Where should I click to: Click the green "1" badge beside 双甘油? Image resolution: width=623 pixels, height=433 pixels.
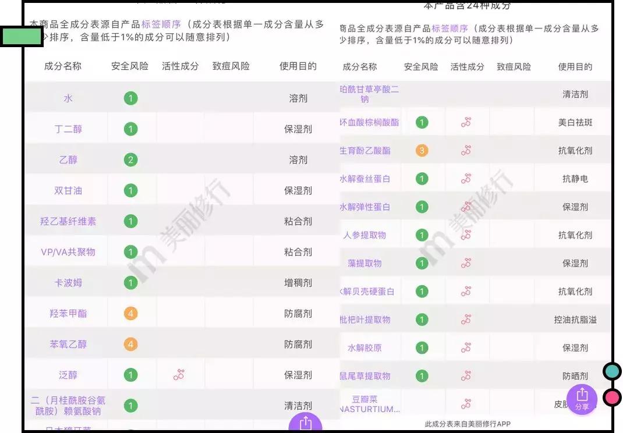[130, 190]
